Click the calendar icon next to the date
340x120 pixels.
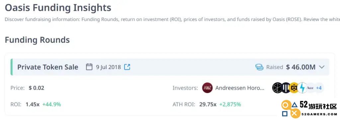tap(89, 67)
